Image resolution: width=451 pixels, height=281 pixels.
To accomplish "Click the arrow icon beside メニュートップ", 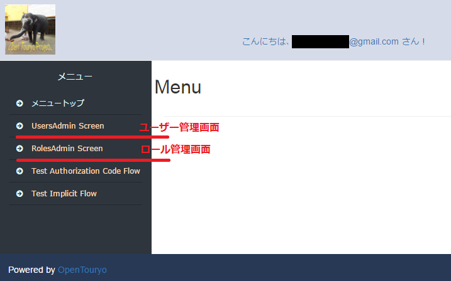I will [19, 103].
